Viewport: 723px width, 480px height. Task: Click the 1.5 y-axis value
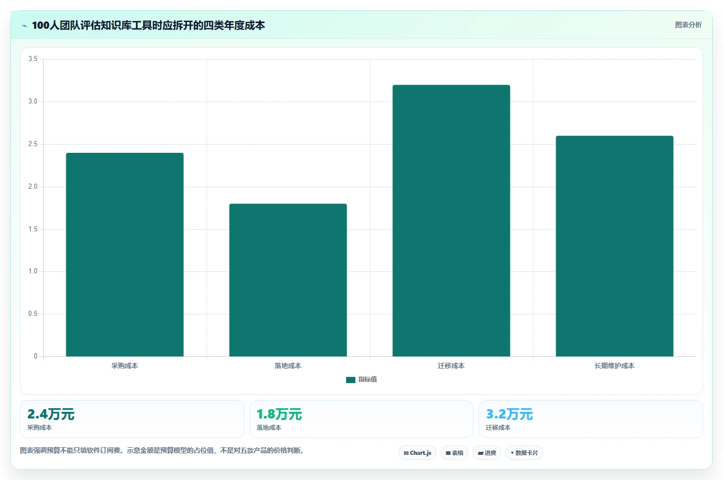click(33, 229)
